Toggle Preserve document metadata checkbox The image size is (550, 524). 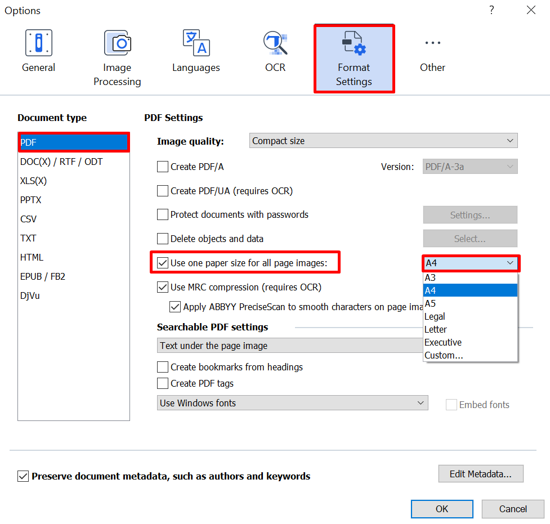[23, 476]
